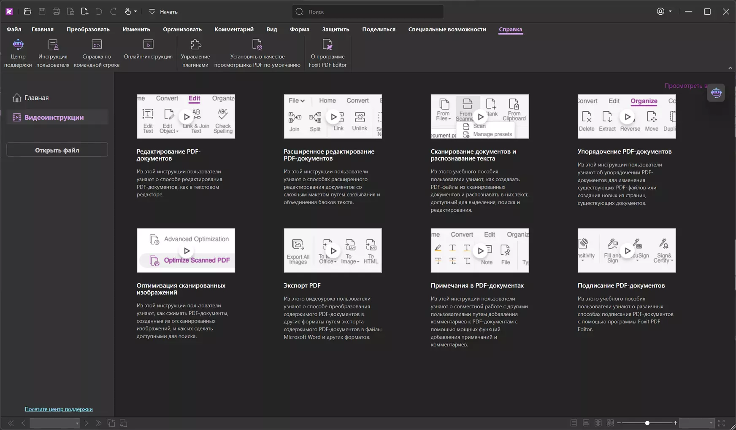Follow the Посетите центр поддержки link

click(59, 409)
